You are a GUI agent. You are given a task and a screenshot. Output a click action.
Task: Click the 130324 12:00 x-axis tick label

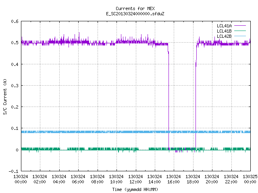135,179
